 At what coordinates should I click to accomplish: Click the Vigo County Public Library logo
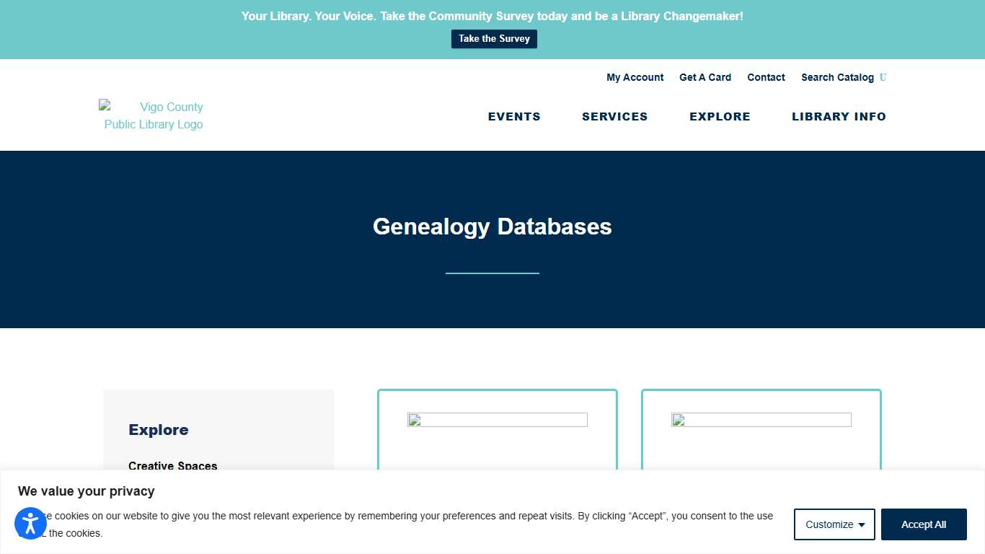point(151,115)
